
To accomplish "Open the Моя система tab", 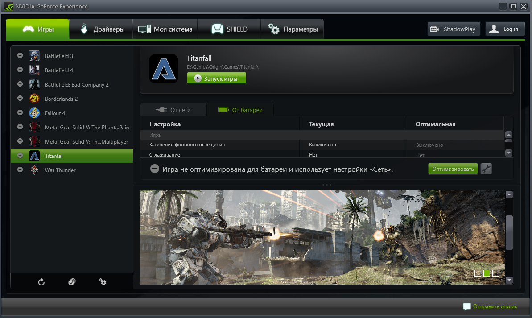I will point(165,29).
